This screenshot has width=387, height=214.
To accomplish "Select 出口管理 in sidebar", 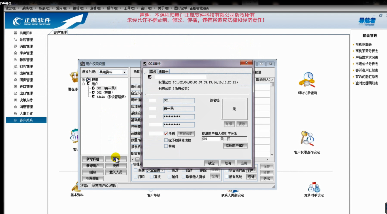I will [26, 93].
